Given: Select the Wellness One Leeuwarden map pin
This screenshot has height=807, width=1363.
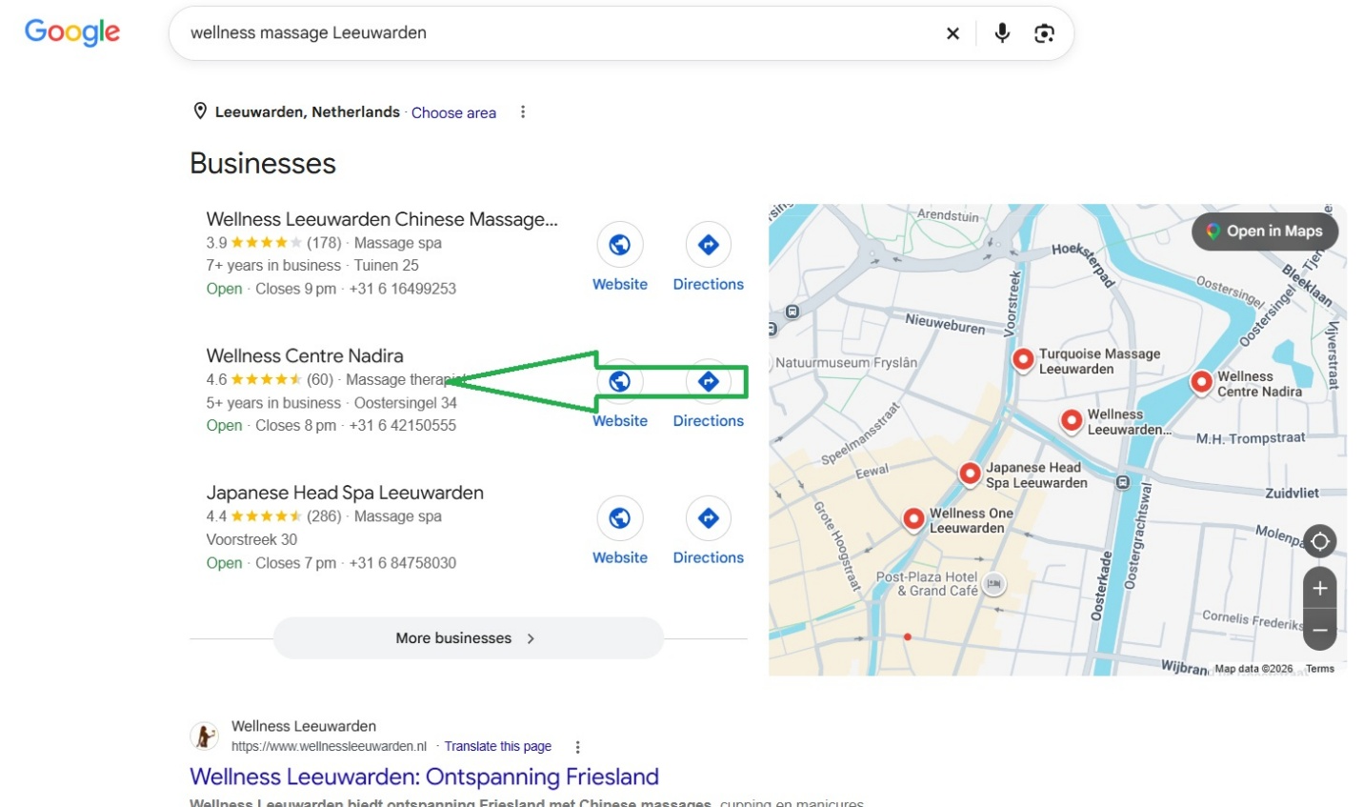Looking at the screenshot, I should click(x=914, y=519).
